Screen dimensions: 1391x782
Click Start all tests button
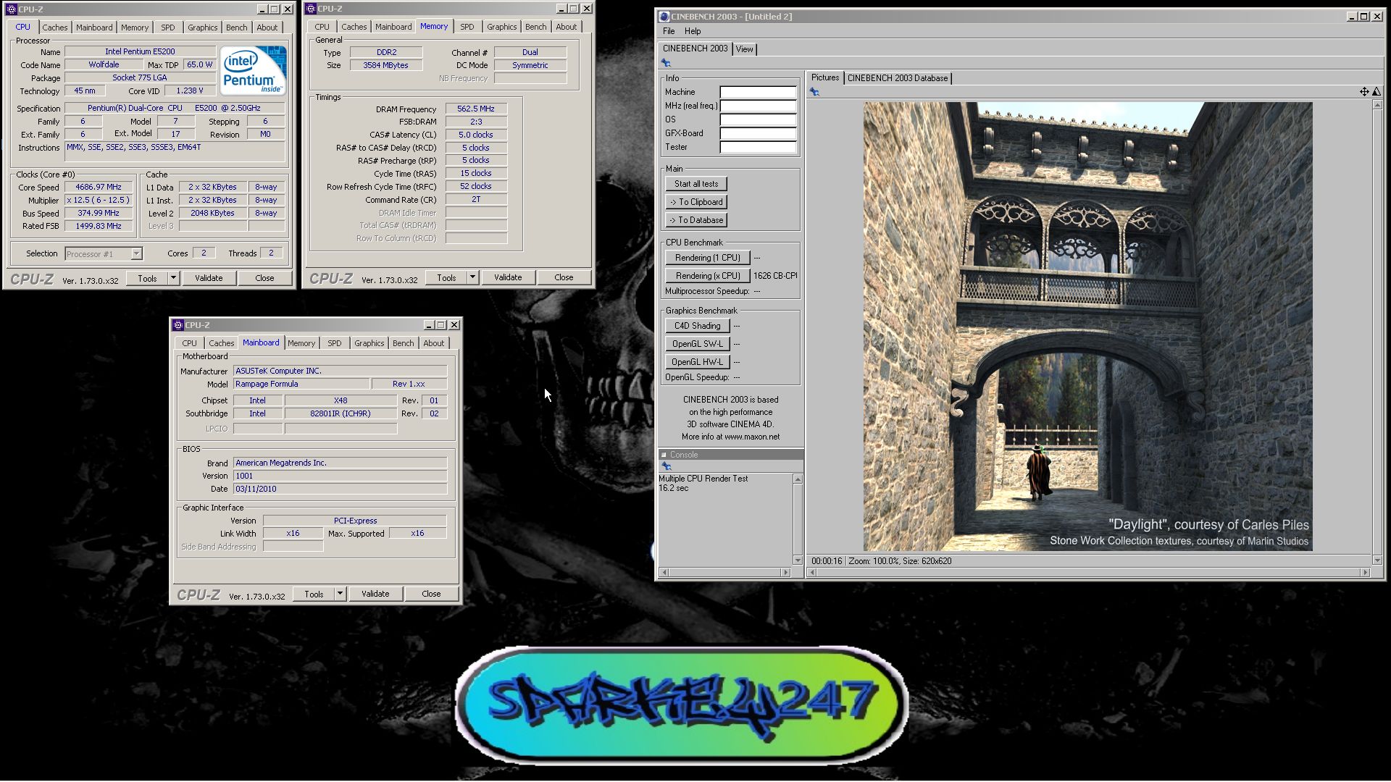point(696,184)
